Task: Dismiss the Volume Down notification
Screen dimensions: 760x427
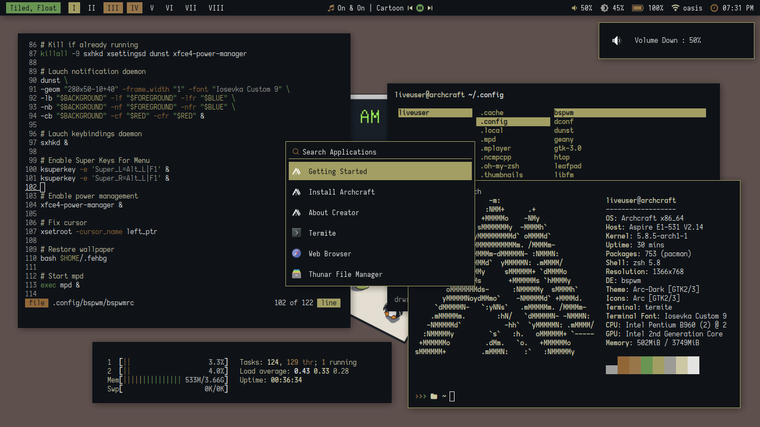Action: tap(677, 41)
